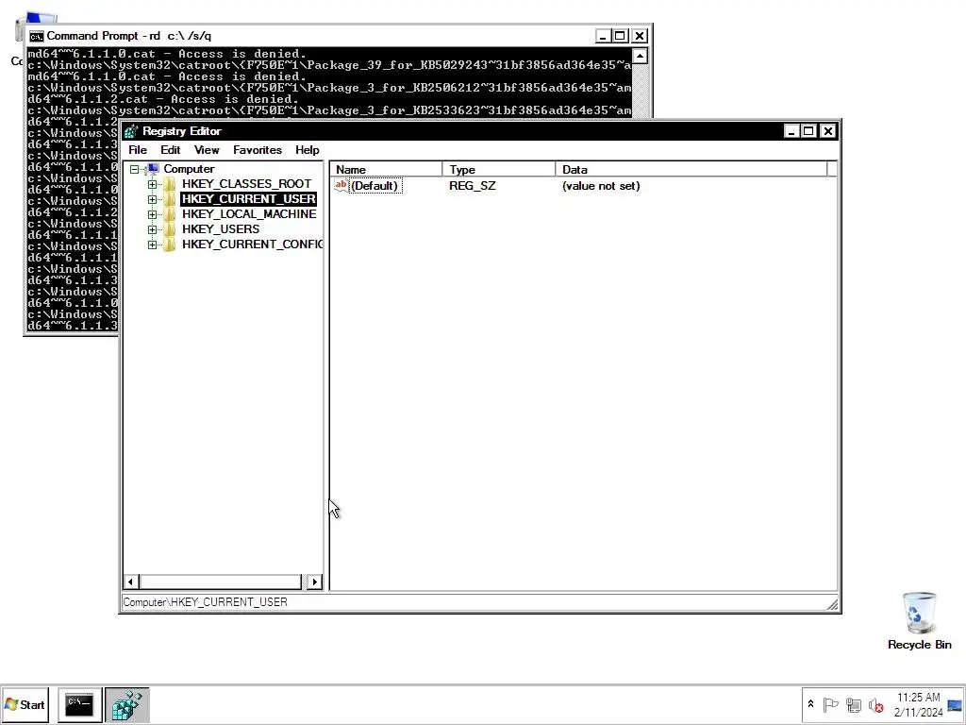Screen dimensions: 966x725
Task: Click the Registry Editor taskbar button
Action: pyautogui.click(x=127, y=704)
